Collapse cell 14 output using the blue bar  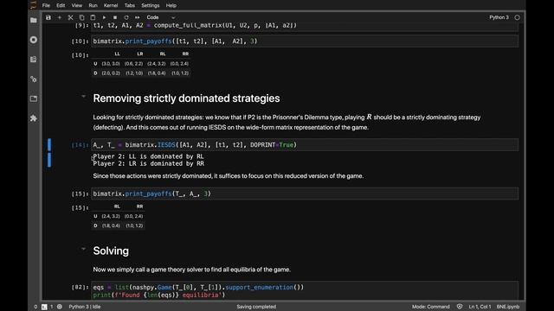pos(49,160)
